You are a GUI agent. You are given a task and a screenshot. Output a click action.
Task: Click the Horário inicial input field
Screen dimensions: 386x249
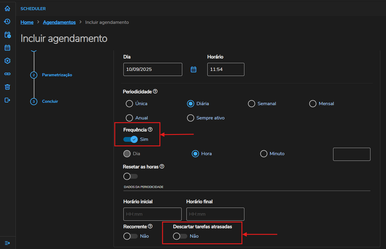coord(152,214)
